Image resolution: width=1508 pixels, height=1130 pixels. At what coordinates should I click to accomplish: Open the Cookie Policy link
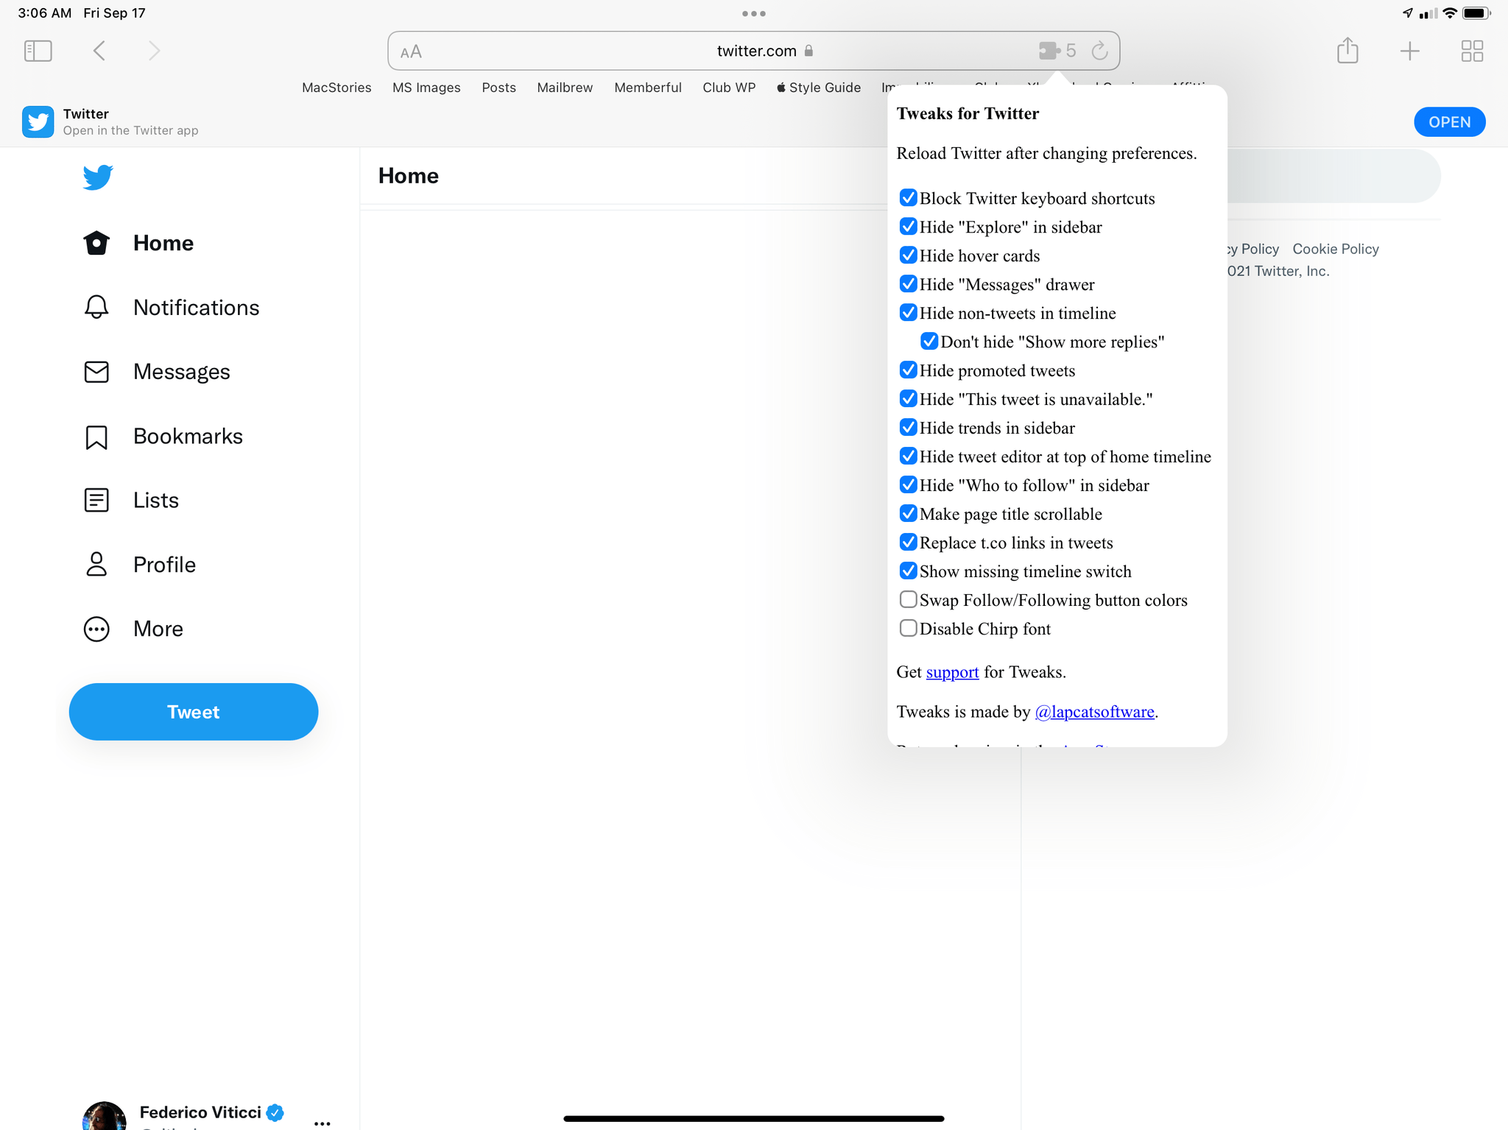click(x=1336, y=249)
